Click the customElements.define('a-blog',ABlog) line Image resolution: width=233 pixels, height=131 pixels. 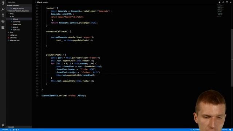coord(64,95)
